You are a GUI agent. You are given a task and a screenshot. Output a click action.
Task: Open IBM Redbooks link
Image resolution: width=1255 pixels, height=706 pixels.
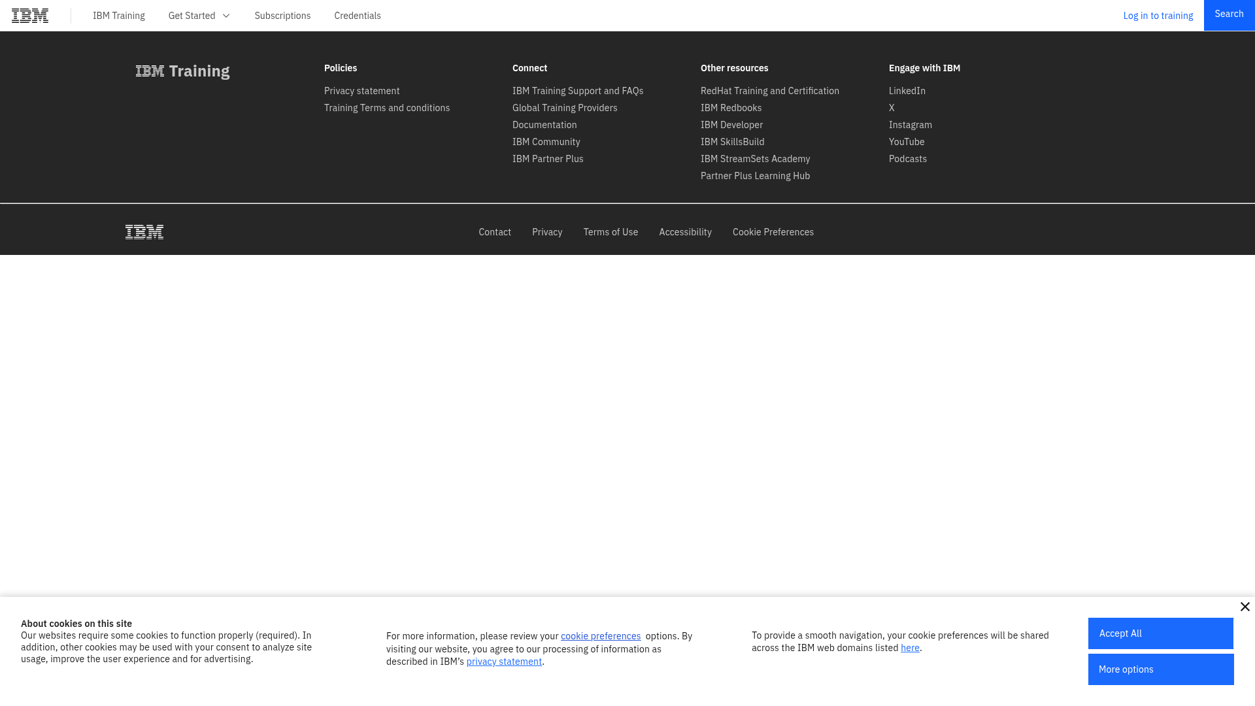731,108
